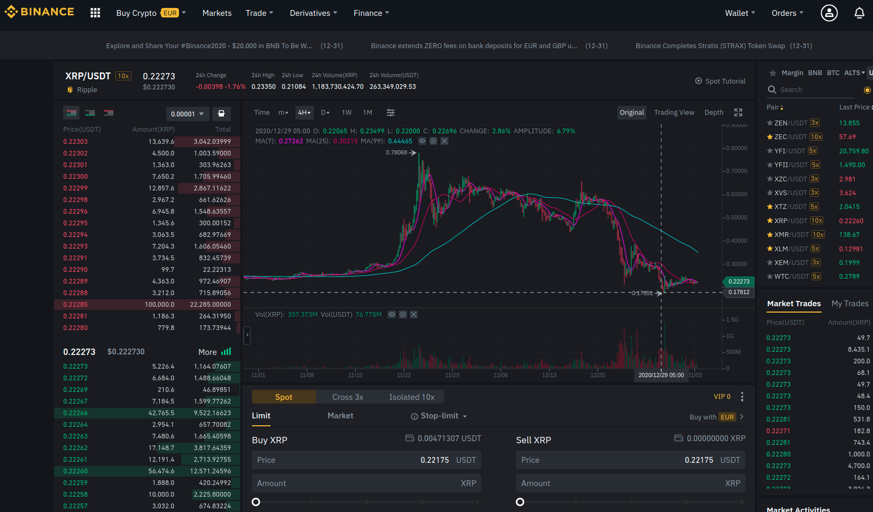Show only sell orders in order book
873x512 pixels.
point(109,113)
